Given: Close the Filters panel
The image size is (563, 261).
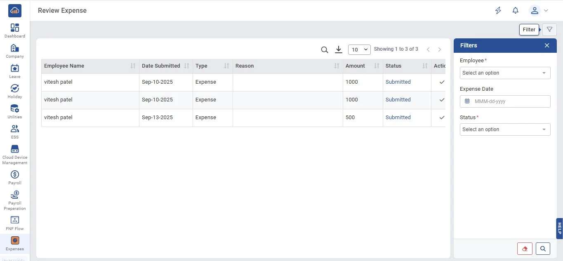Looking at the screenshot, I should tap(547, 45).
